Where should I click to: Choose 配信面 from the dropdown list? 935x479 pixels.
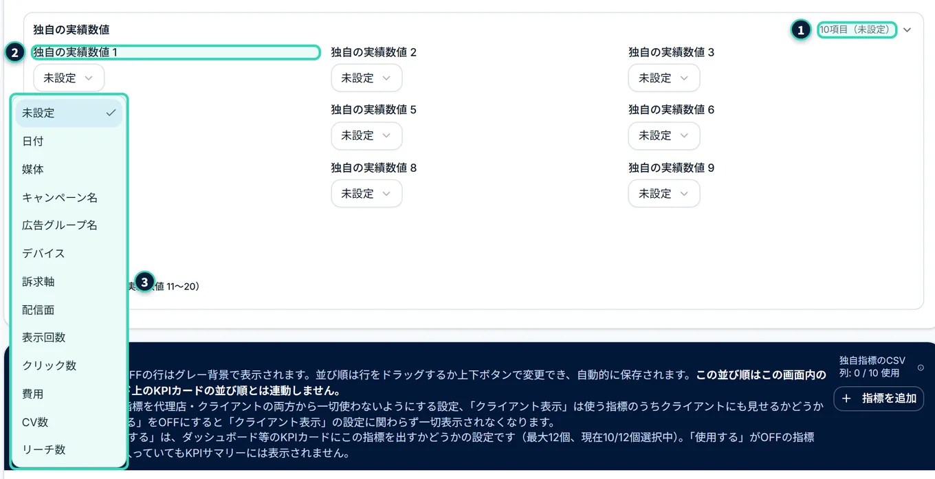[69, 310]
